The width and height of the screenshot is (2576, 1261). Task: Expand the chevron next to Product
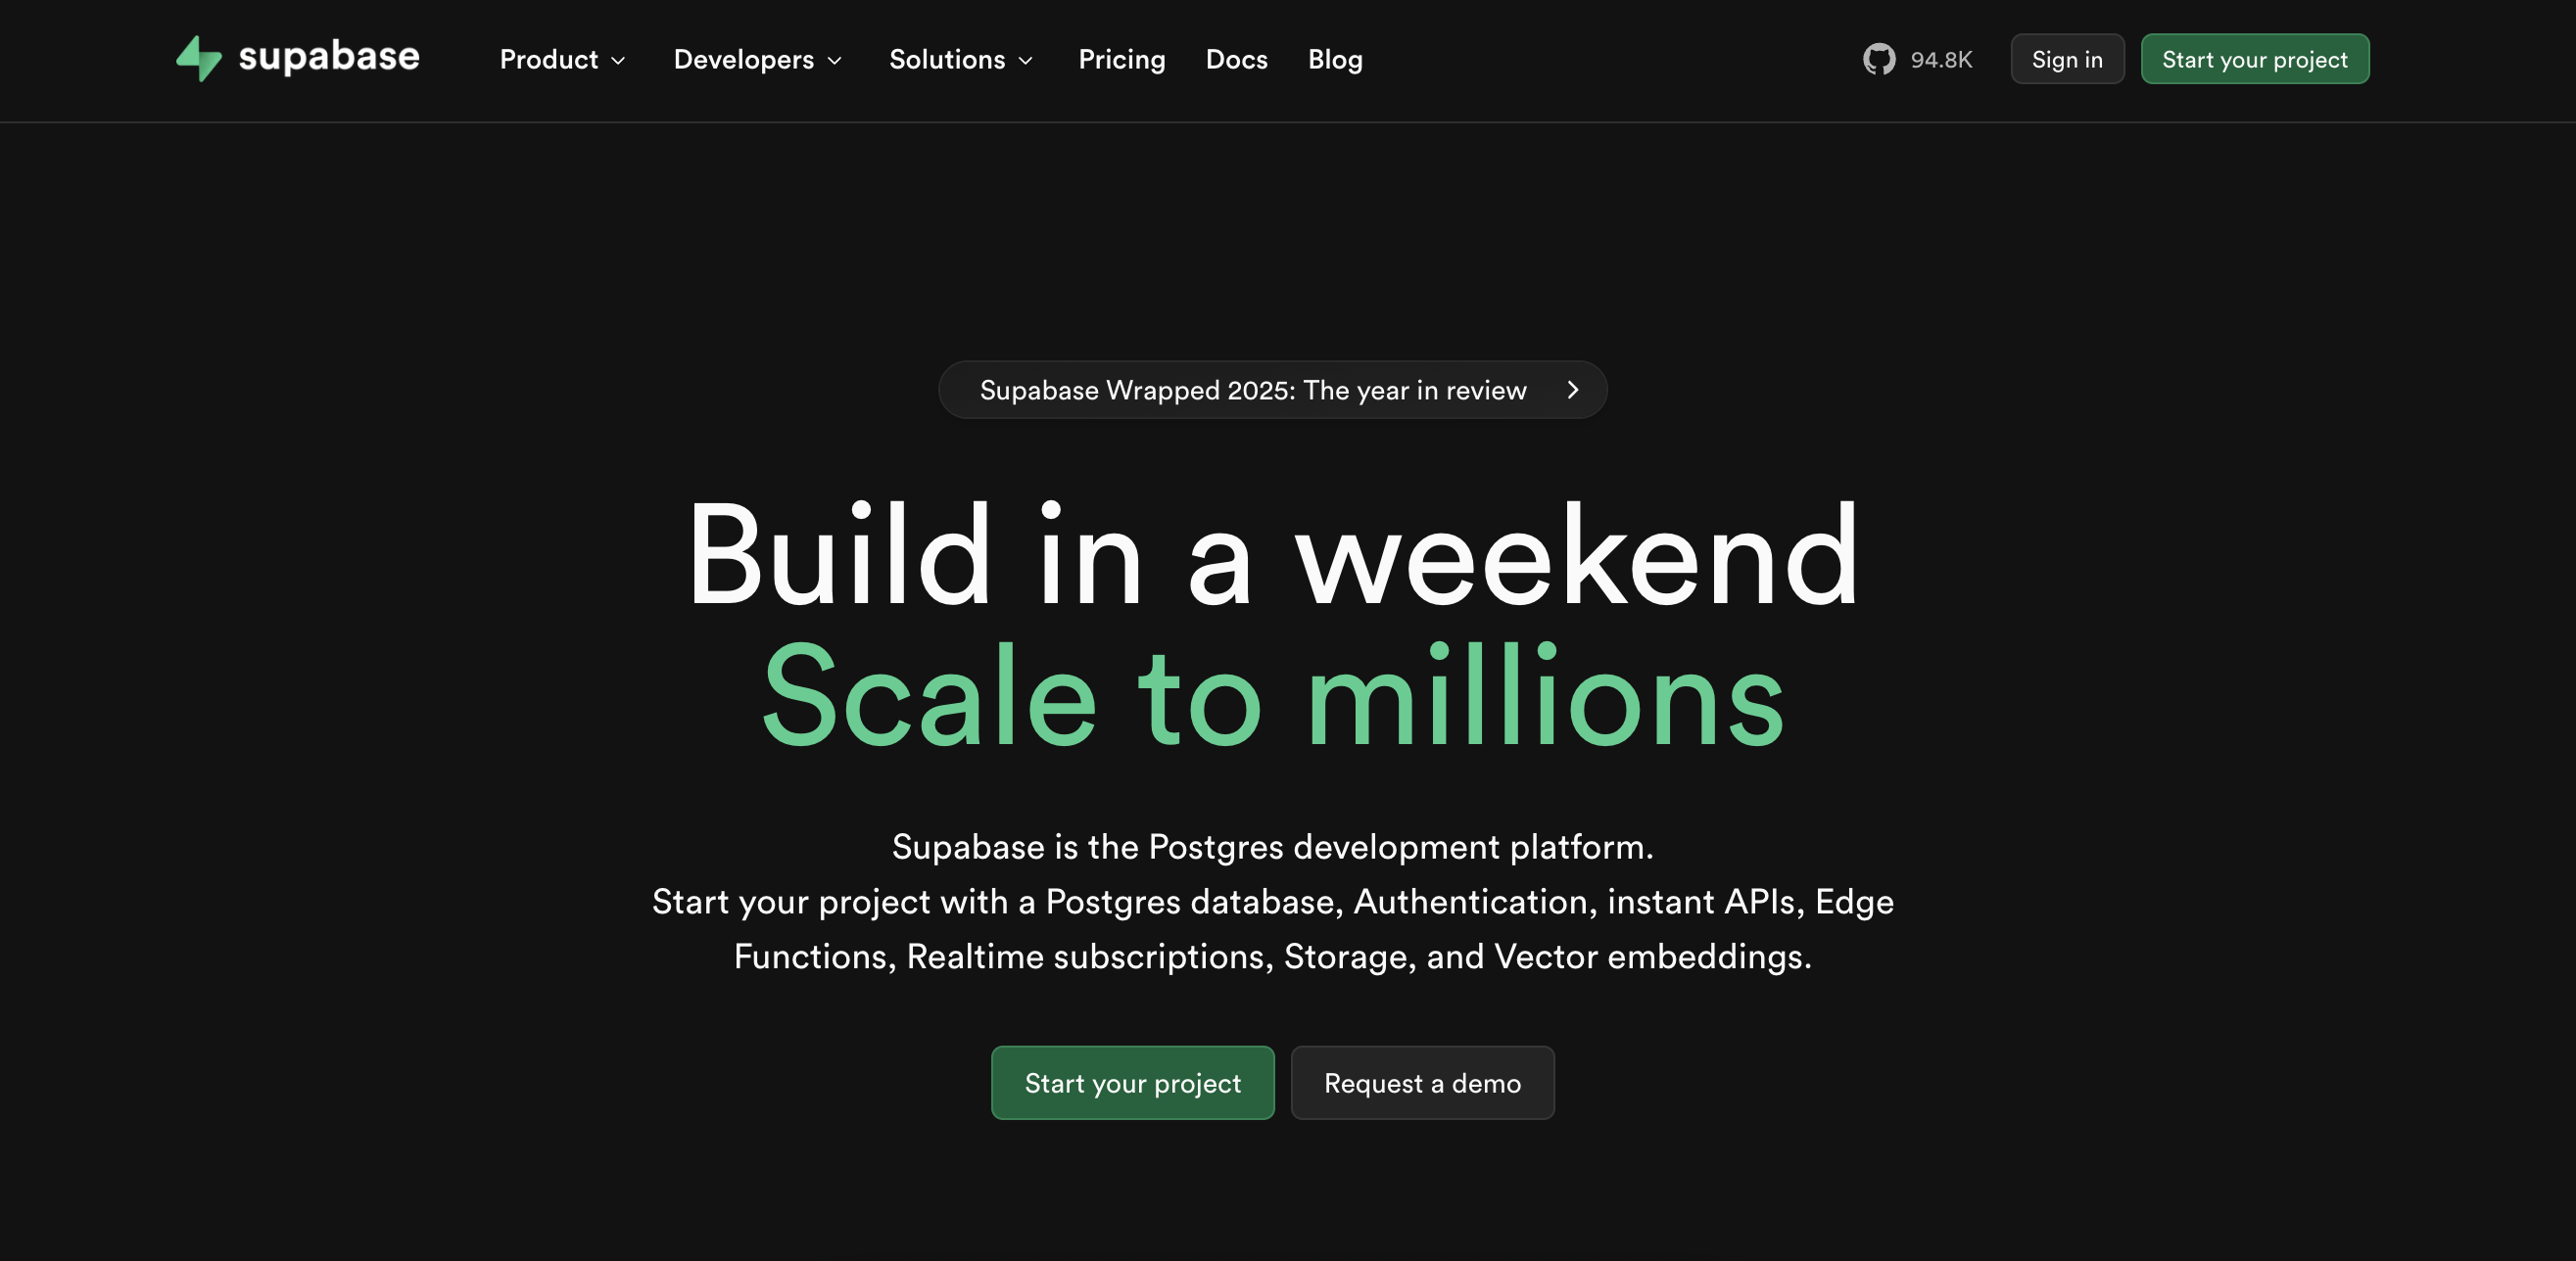619,61
